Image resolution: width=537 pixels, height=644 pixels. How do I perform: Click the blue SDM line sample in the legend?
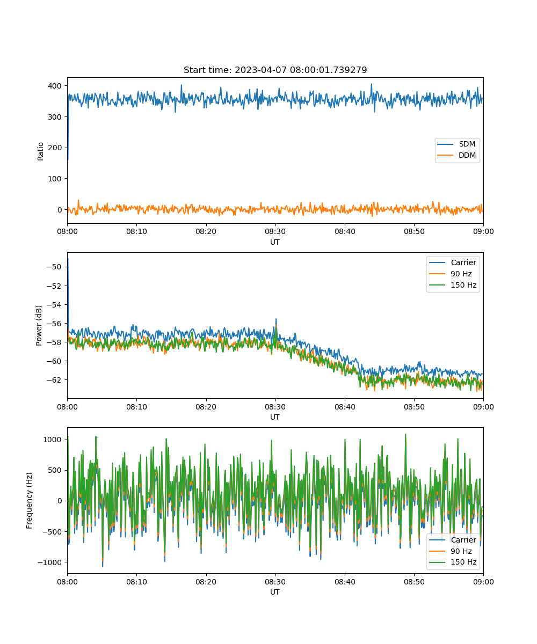coord(446,144)
